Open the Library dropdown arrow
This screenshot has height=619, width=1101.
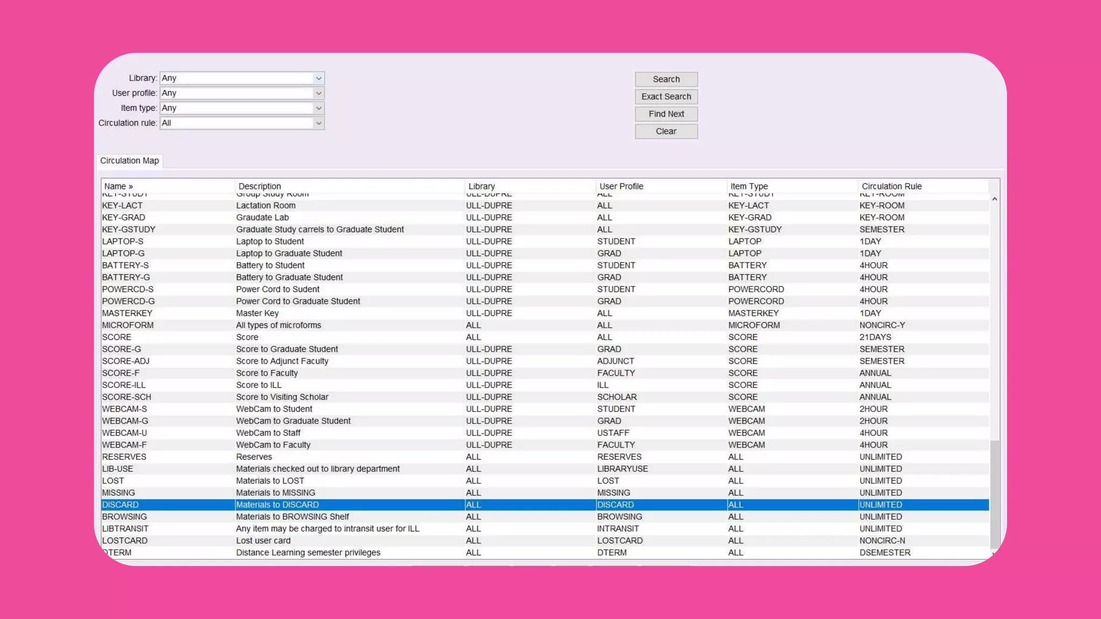tap(318, 78)
